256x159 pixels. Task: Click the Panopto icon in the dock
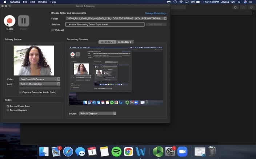click(158, 151)
